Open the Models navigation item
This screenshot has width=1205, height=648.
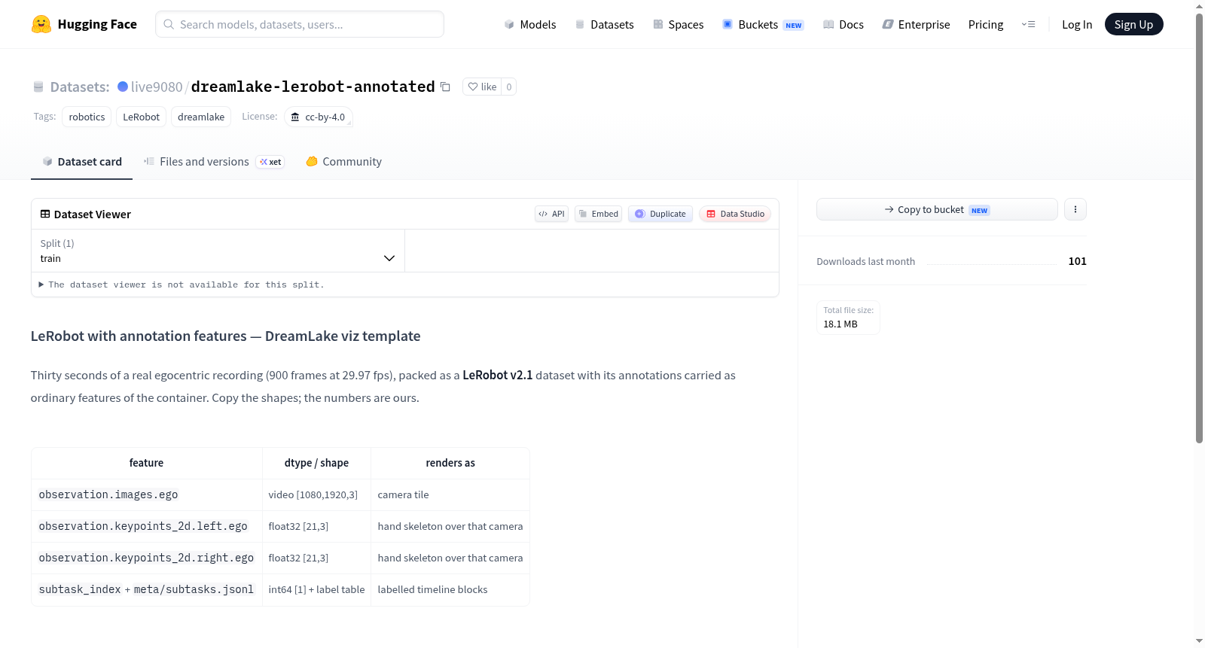click(530, 24)
